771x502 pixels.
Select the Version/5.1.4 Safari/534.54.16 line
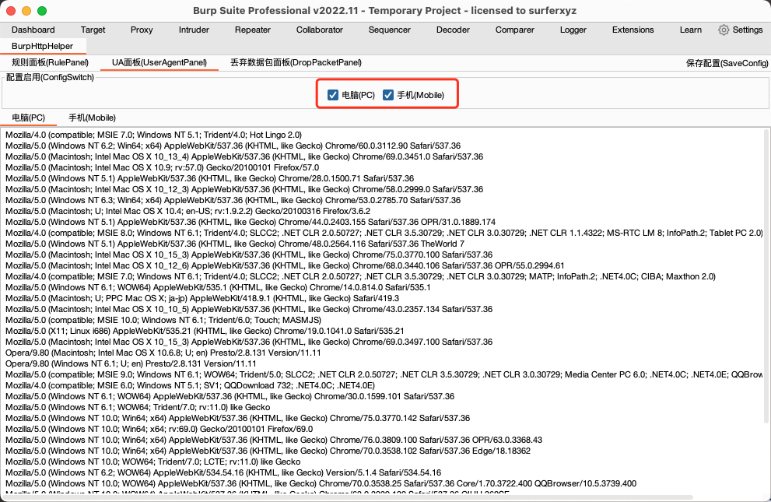pyautogui.click(x=223, y=472)
